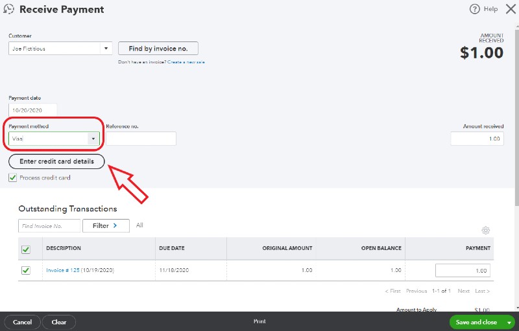This screenshot has width=519, height=331.
Task: Click Enter credit card details button
Action: (56, 161)
